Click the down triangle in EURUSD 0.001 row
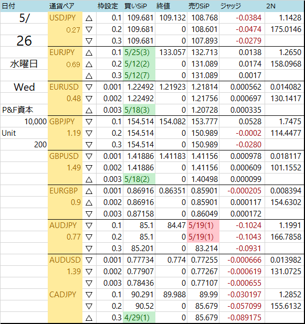The image size is (305, 324). pyautogui.click(x=89, y=88)
